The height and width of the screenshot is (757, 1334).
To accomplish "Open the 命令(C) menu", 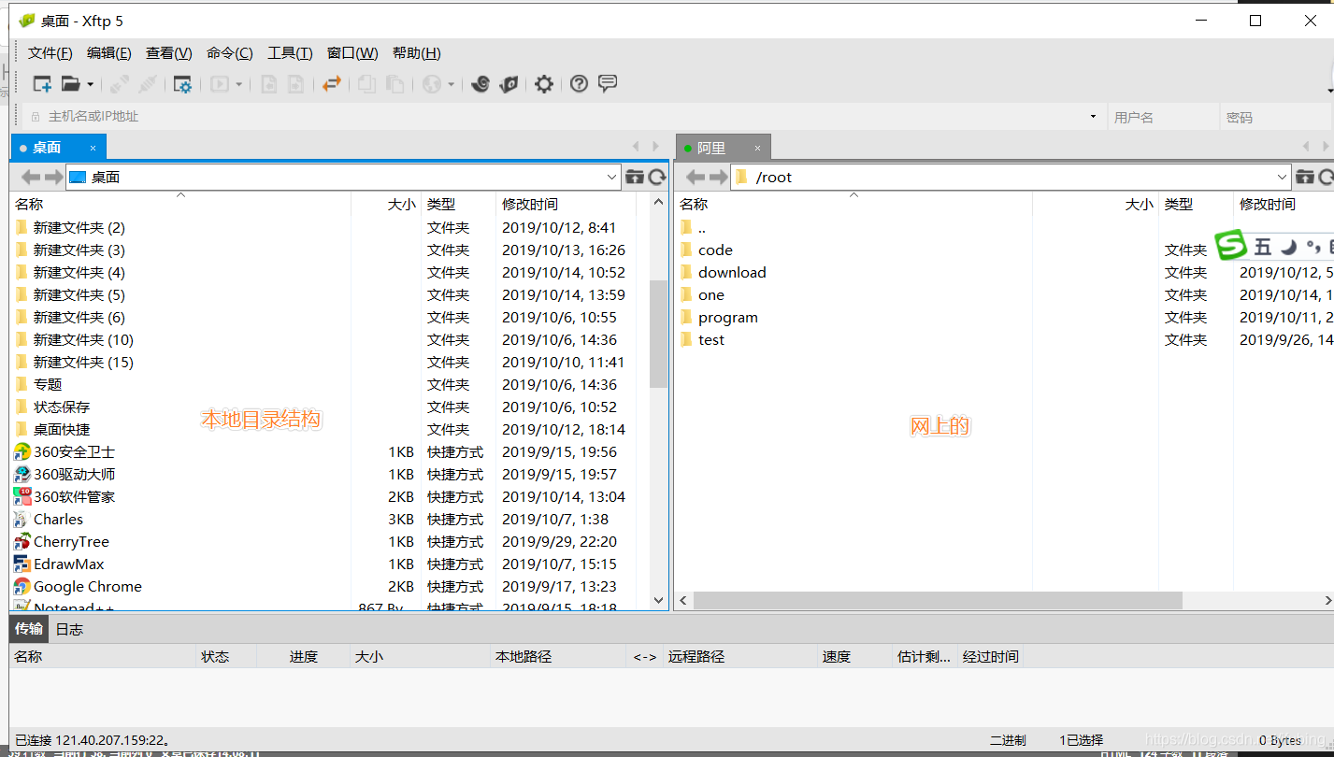I will coord(230,53).
